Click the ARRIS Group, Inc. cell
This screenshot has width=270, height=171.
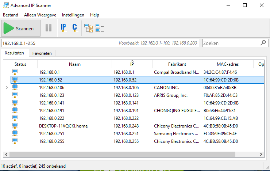click(x=171, y=95)
